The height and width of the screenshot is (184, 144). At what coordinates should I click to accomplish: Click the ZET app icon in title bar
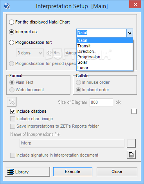[7, 6]
